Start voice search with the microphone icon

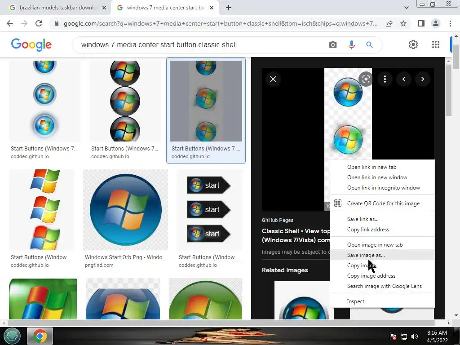pyautogui.click(x=351, y=45)
